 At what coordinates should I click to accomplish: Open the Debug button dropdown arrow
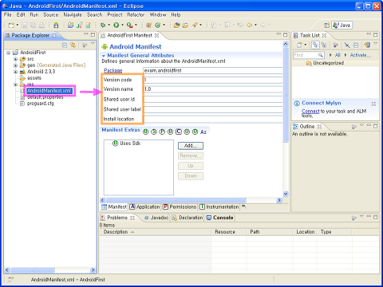click(109, 26)
